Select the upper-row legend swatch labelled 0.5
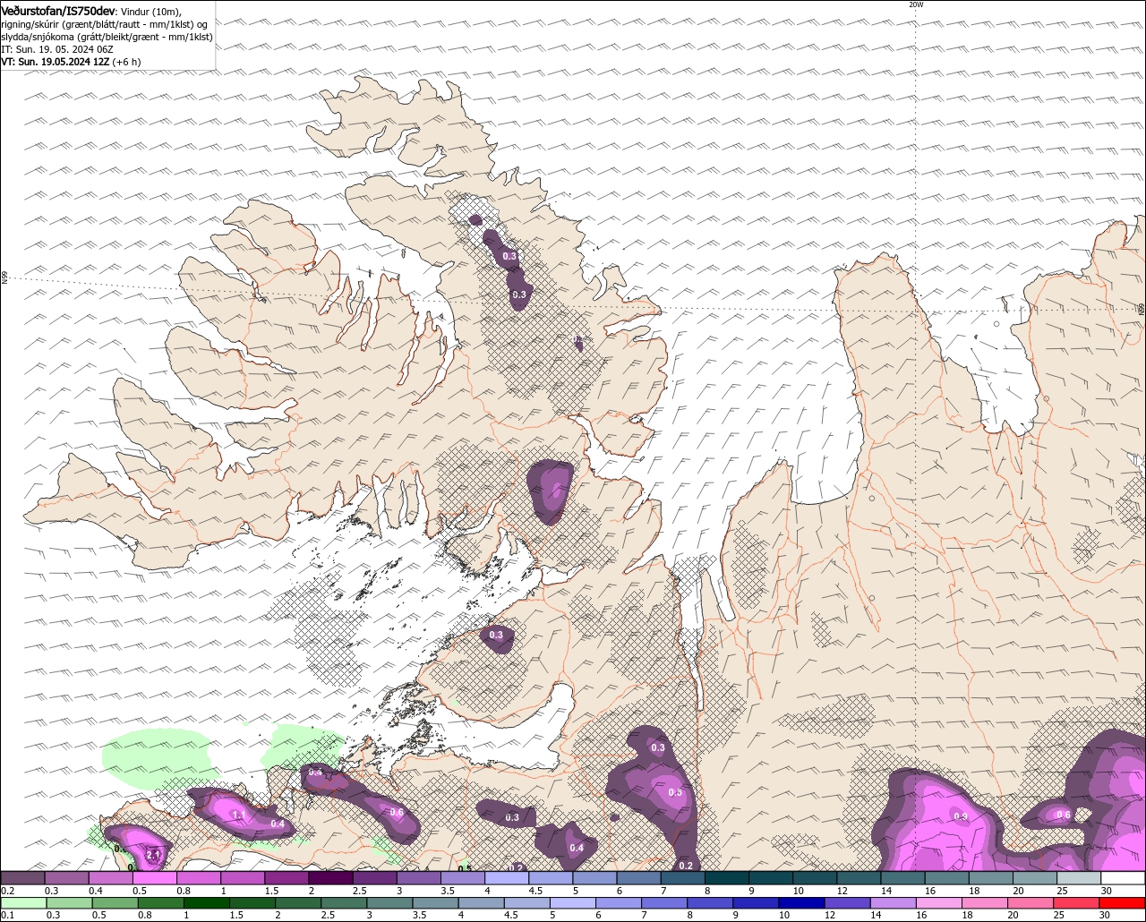The width and height of the screenshot is (1146, 922). tap(154, 878)
